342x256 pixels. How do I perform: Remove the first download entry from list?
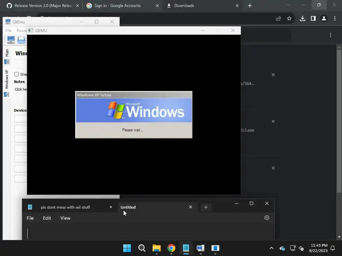[x=273, y=75]
